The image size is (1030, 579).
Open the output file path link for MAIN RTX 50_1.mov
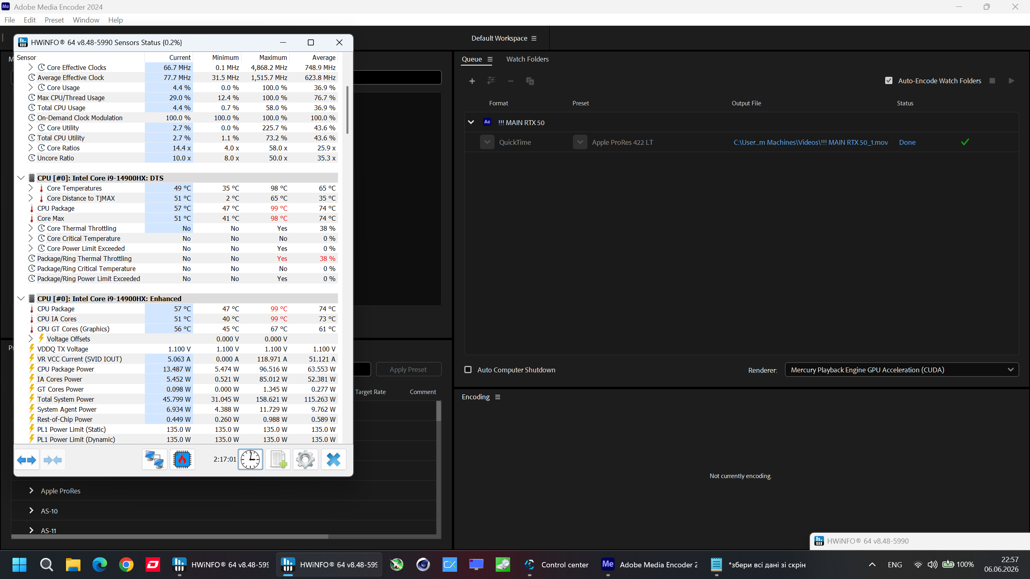click(811, 142)
